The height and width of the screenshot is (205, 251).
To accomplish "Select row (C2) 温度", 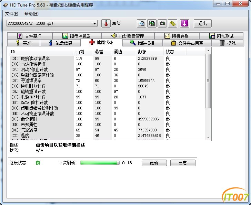I will point(107,136).
